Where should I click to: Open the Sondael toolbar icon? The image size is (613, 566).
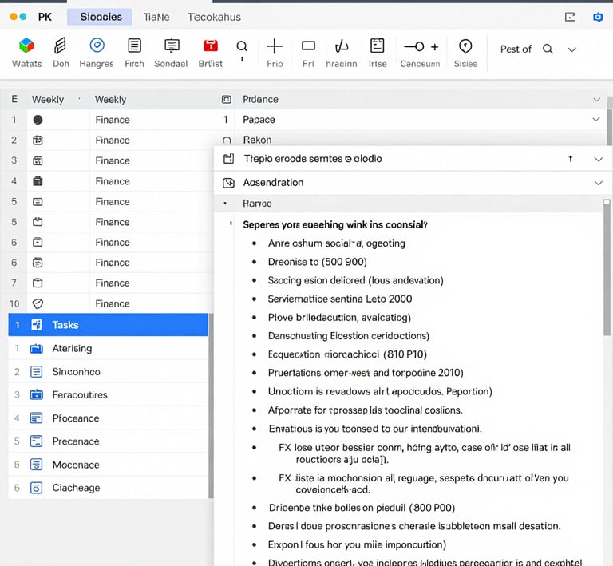171,46
